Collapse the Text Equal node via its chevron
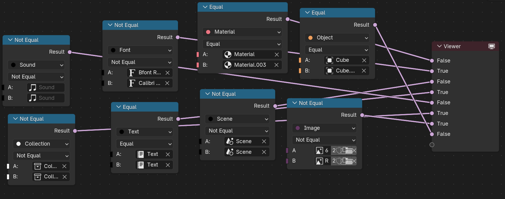505x199 pixels. (x=119, y=107)
